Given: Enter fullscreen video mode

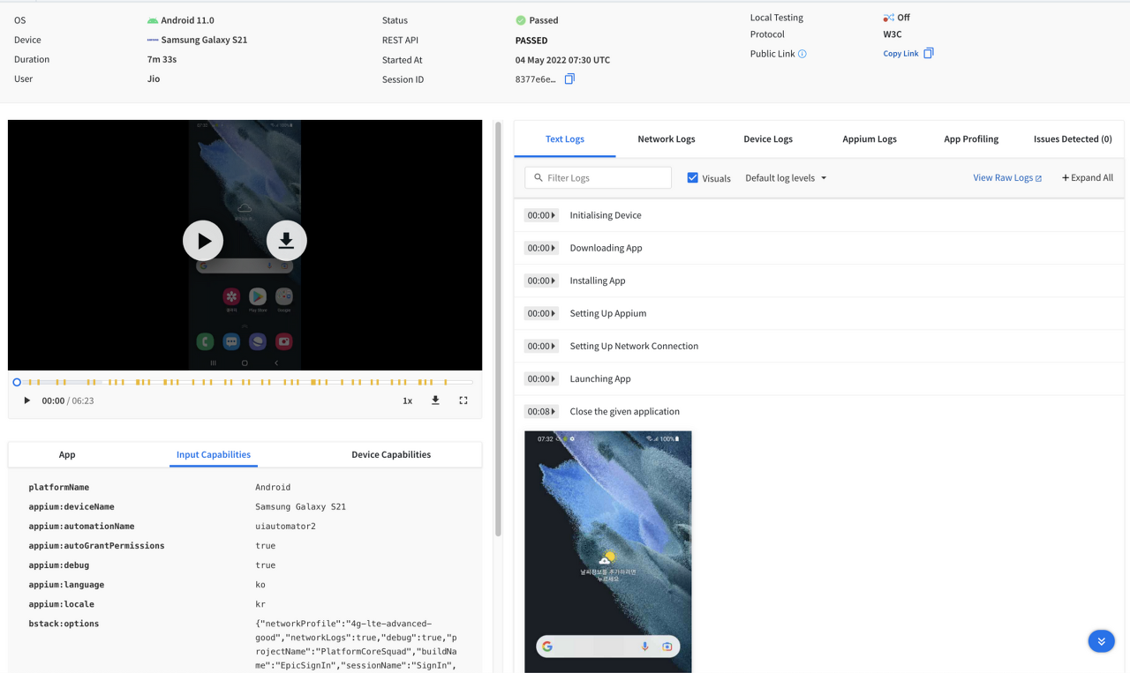Looking at the screenshot, I should pyautogui.click(x=463, y=400).
